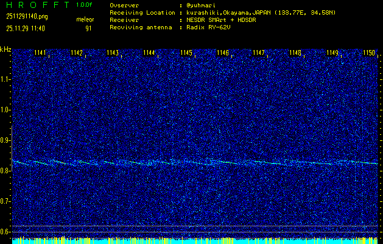The height and width of the screenshot is (244, 383).
Task: Click the 0.8 kHz frequency axis label
Action: [x=5, y=171]
